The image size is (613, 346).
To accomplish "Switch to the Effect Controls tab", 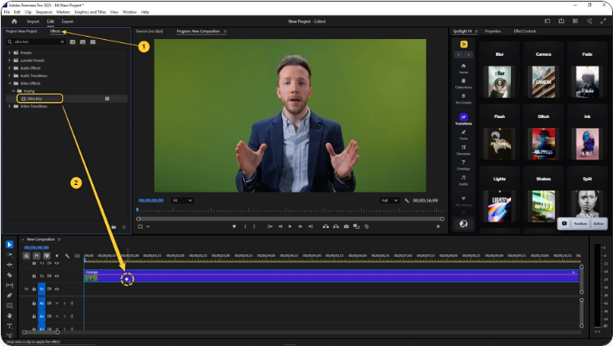I will click(524, 31).
